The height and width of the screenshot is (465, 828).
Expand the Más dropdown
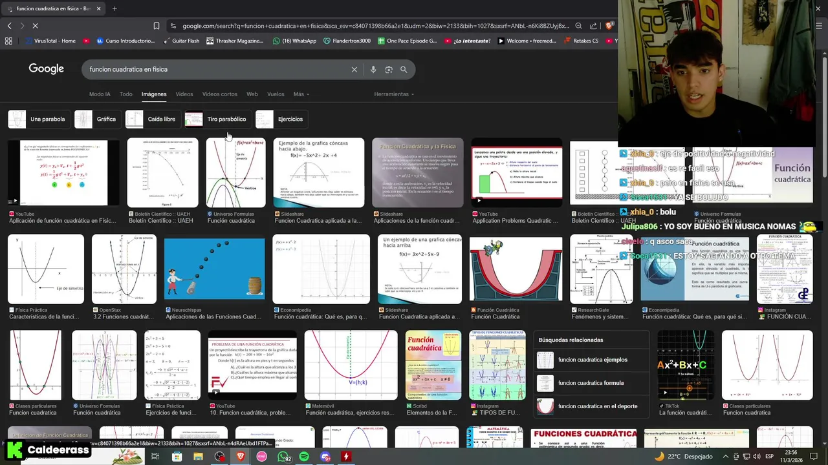click(301, 94)
